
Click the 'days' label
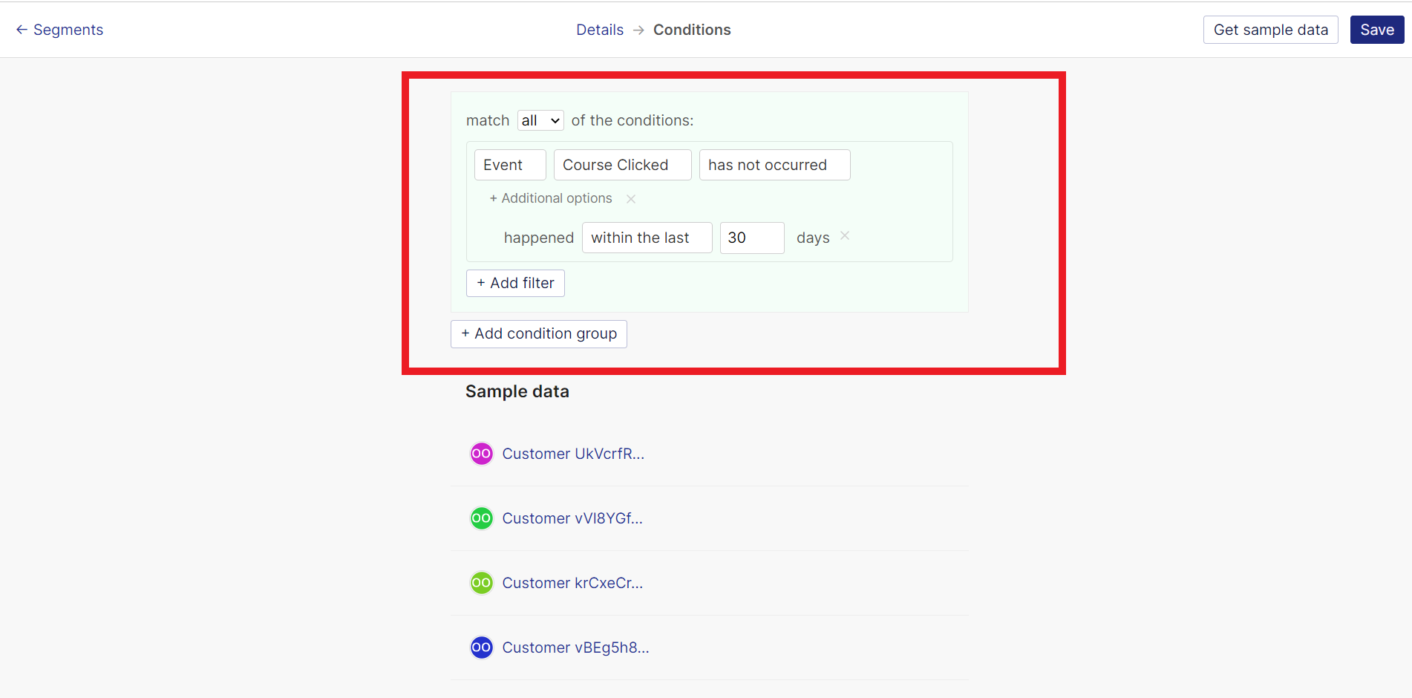[813, 238]
